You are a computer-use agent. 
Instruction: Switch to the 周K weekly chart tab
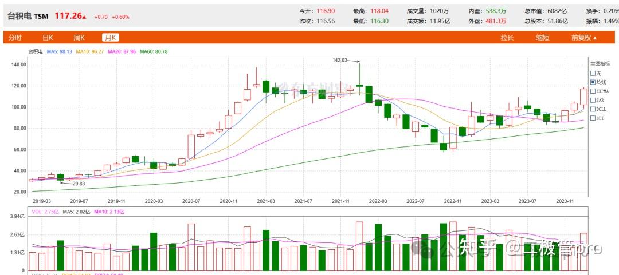click(x=79, y=38)
